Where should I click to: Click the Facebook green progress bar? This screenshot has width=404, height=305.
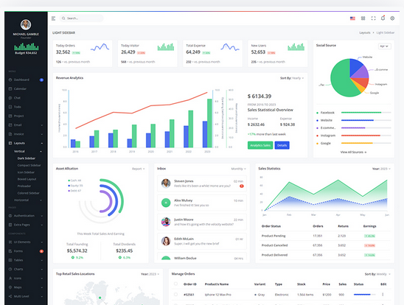point(361,113)
